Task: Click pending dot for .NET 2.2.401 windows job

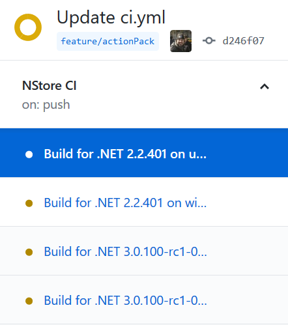Action: [29, 203]
